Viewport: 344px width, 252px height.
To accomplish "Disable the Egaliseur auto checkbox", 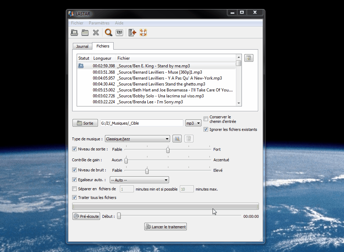I will tap(74, 179).
